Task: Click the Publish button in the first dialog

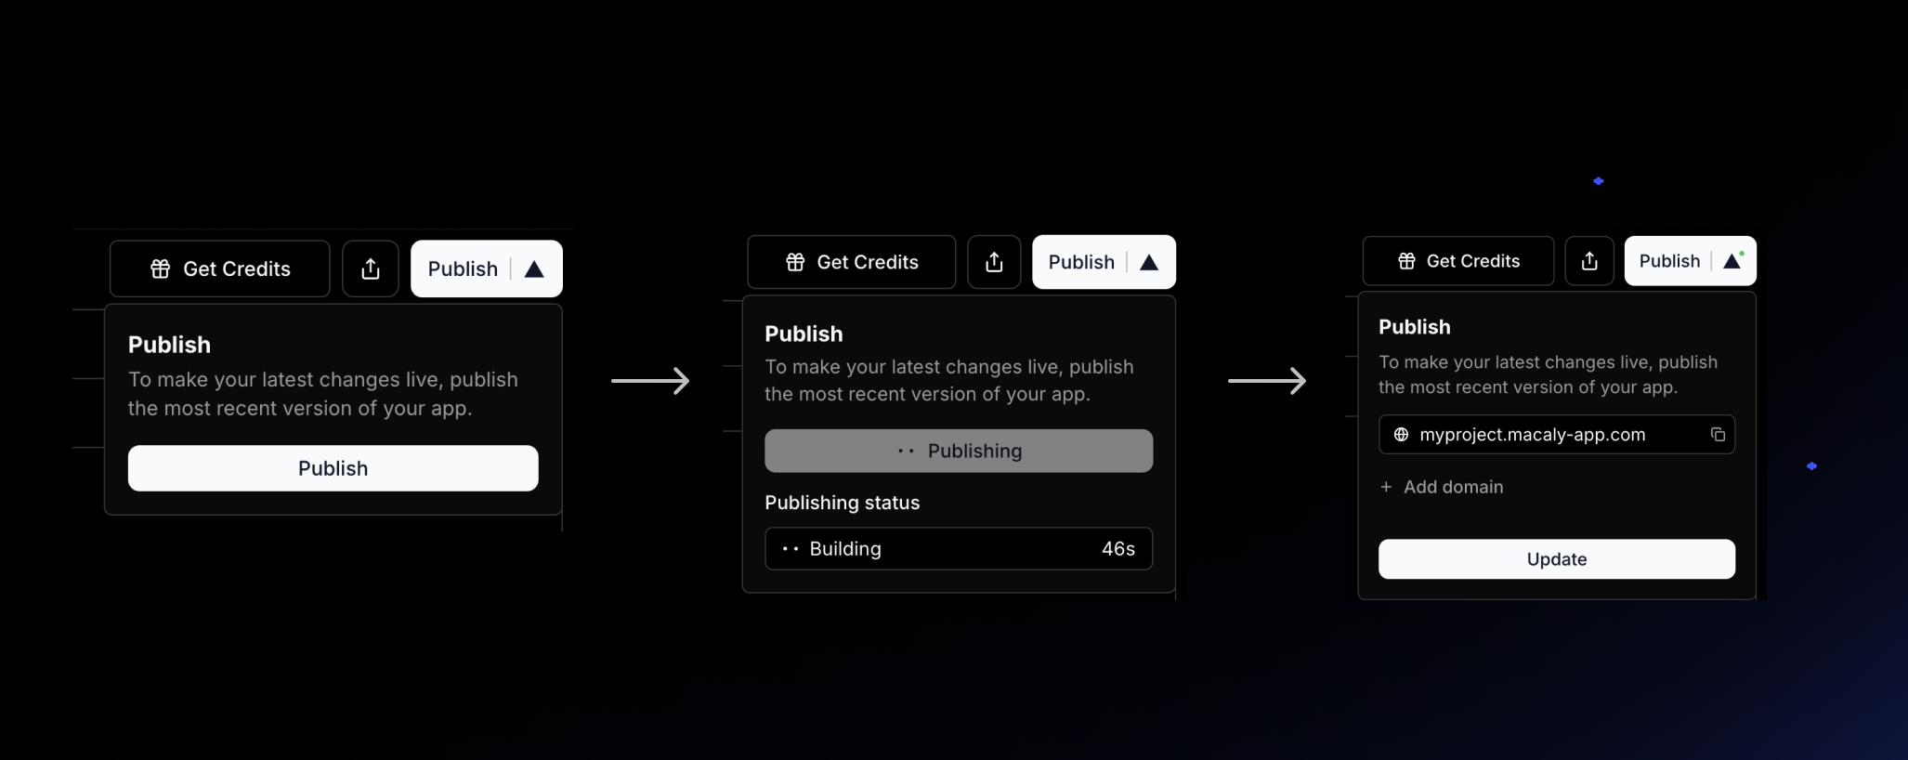Action: [333, 468]
